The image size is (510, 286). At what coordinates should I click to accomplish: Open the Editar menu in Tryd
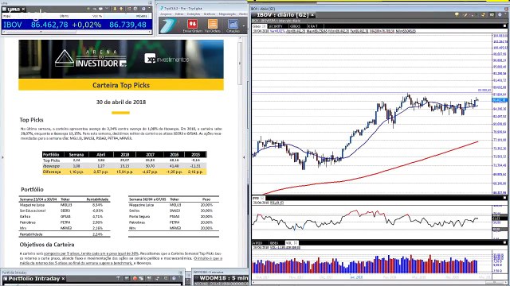pos(179,14)
